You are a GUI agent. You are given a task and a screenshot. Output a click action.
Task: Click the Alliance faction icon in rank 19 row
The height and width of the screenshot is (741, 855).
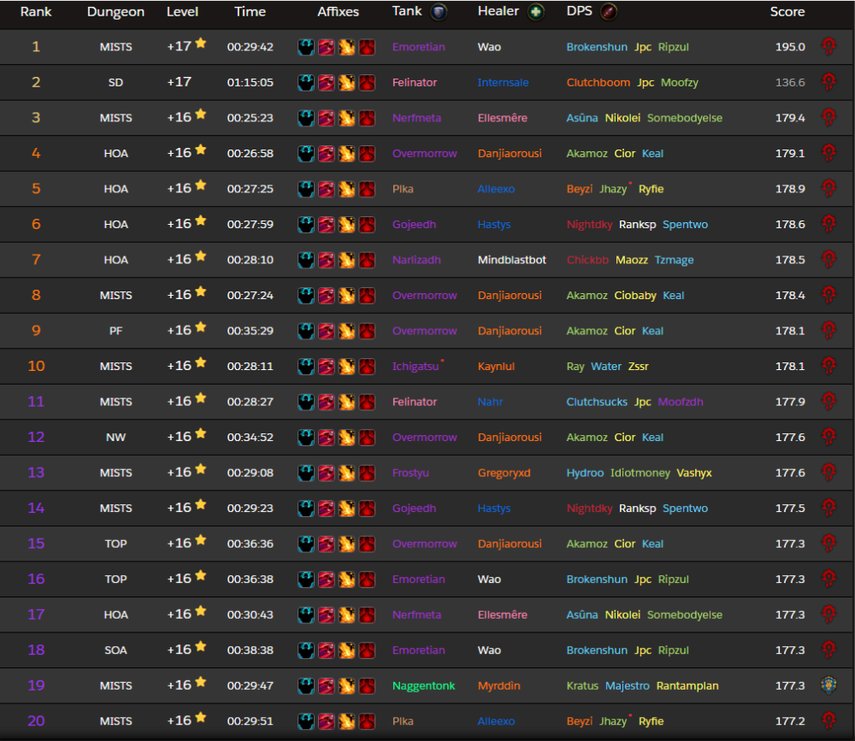pyautogui.click(x=828, y=685)
